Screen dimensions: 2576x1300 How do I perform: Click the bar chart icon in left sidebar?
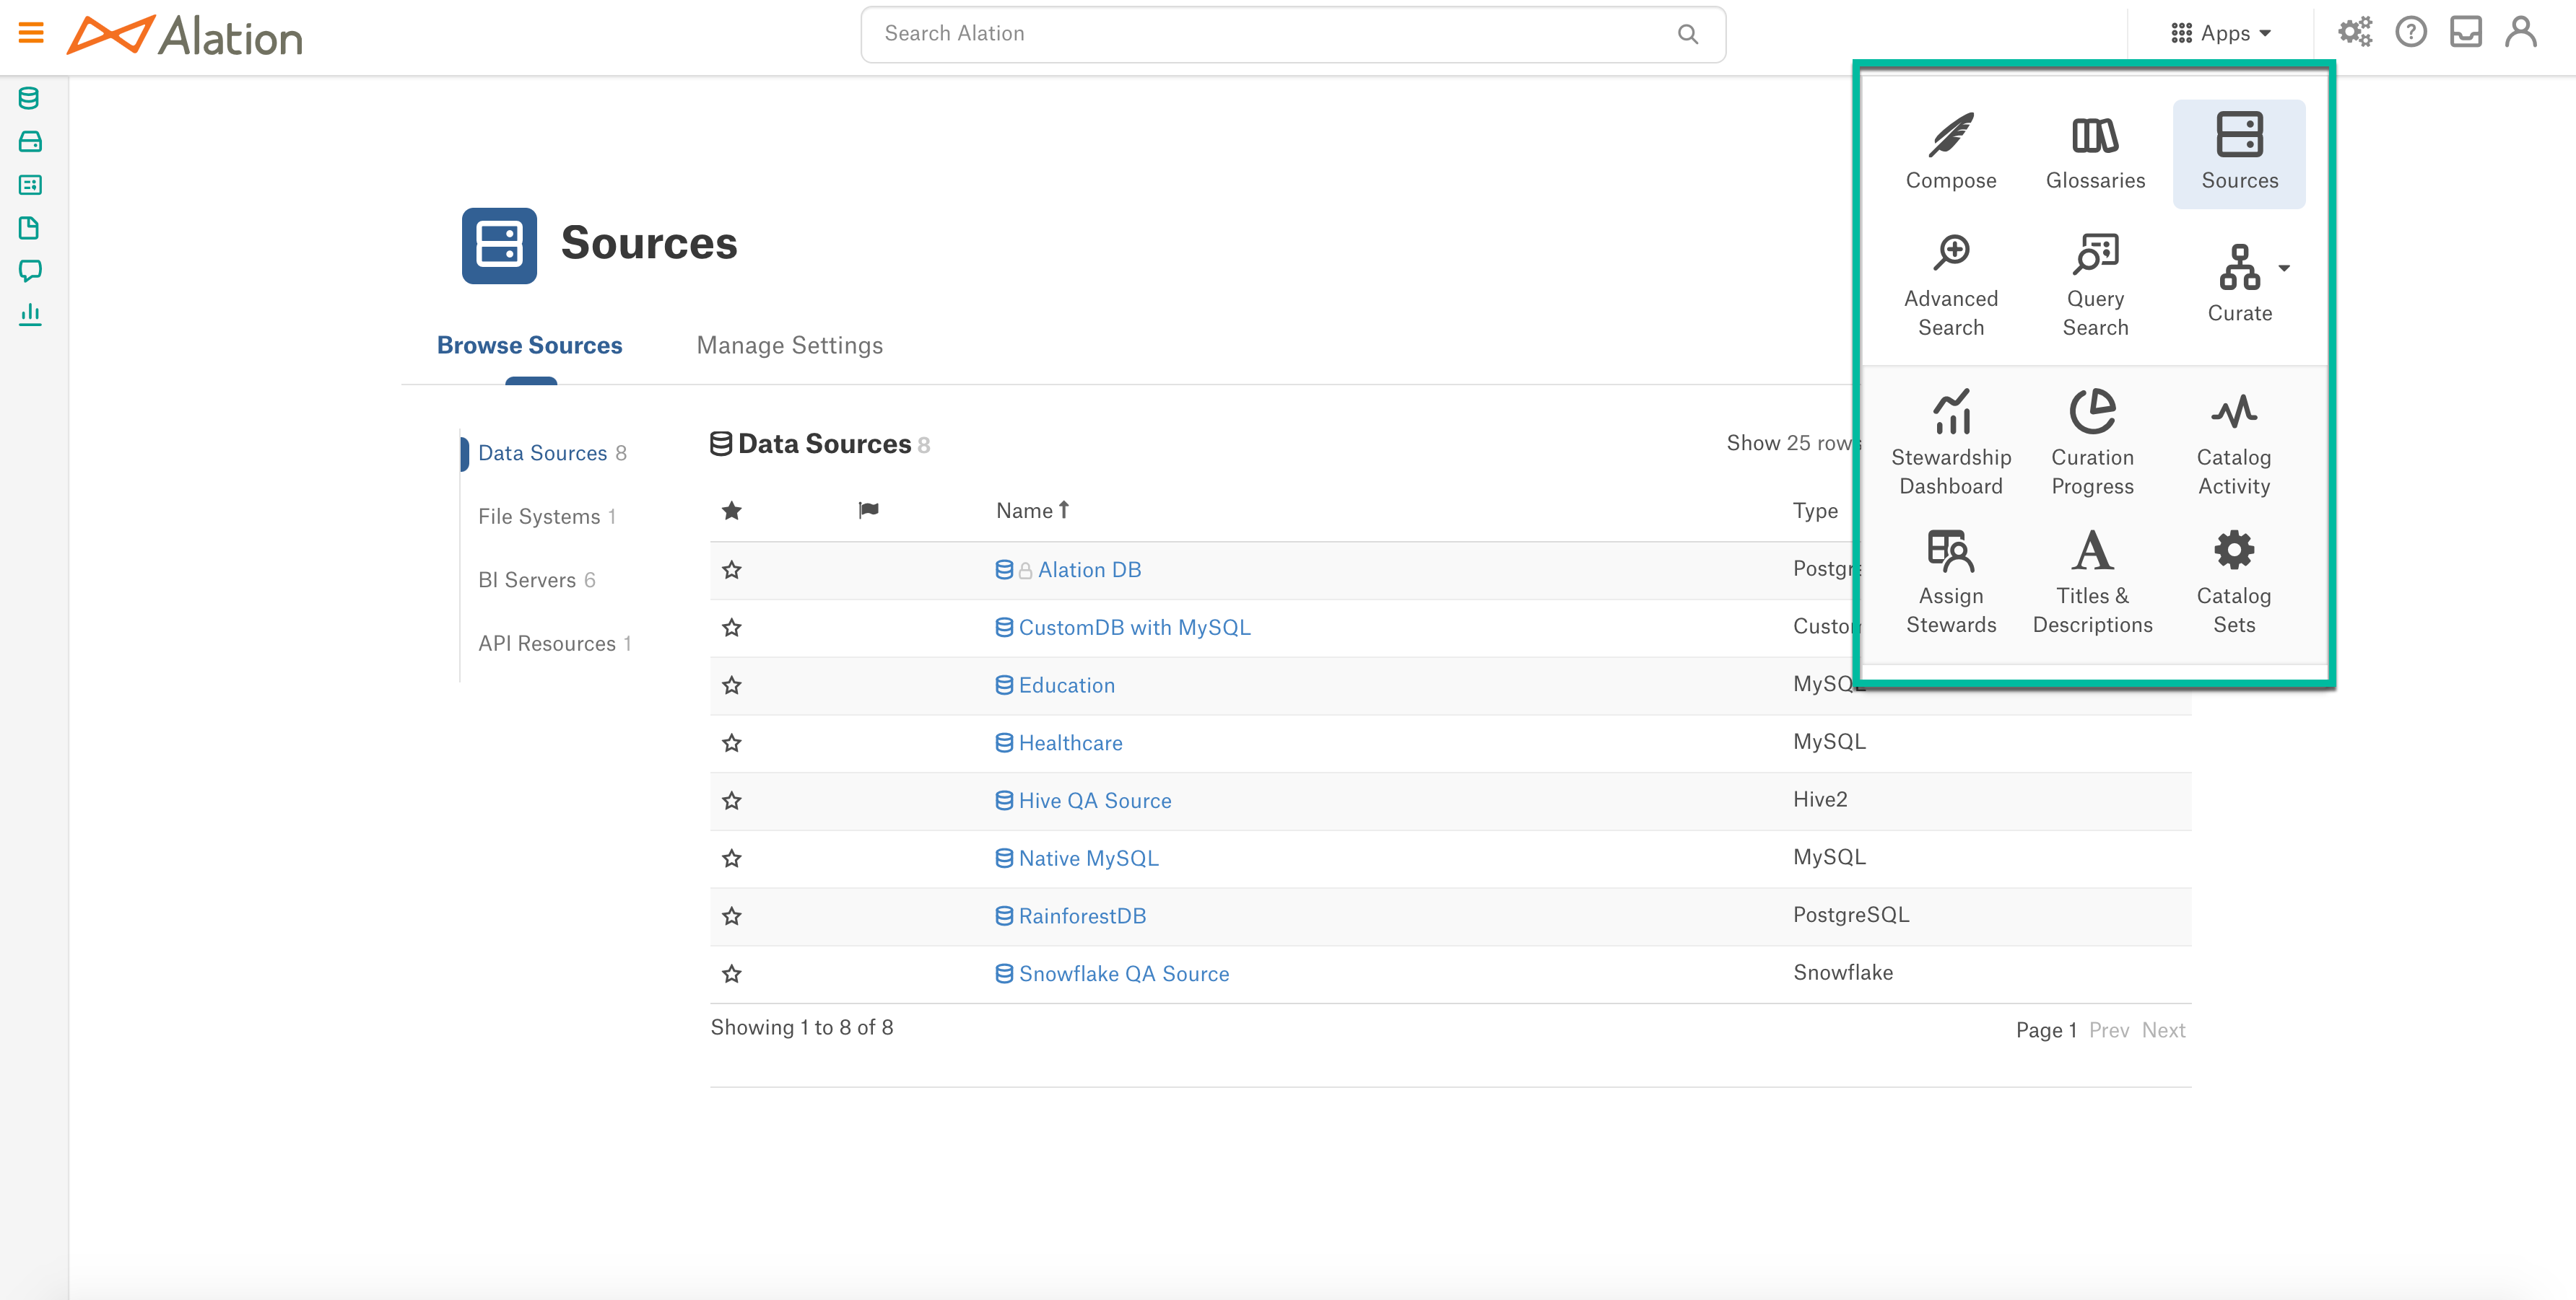coord(29,314)
